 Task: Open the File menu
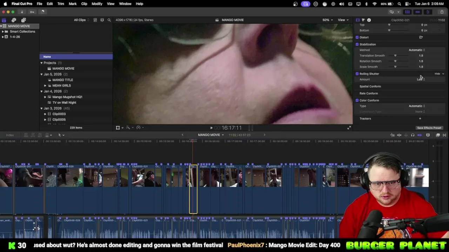[40, 4]
